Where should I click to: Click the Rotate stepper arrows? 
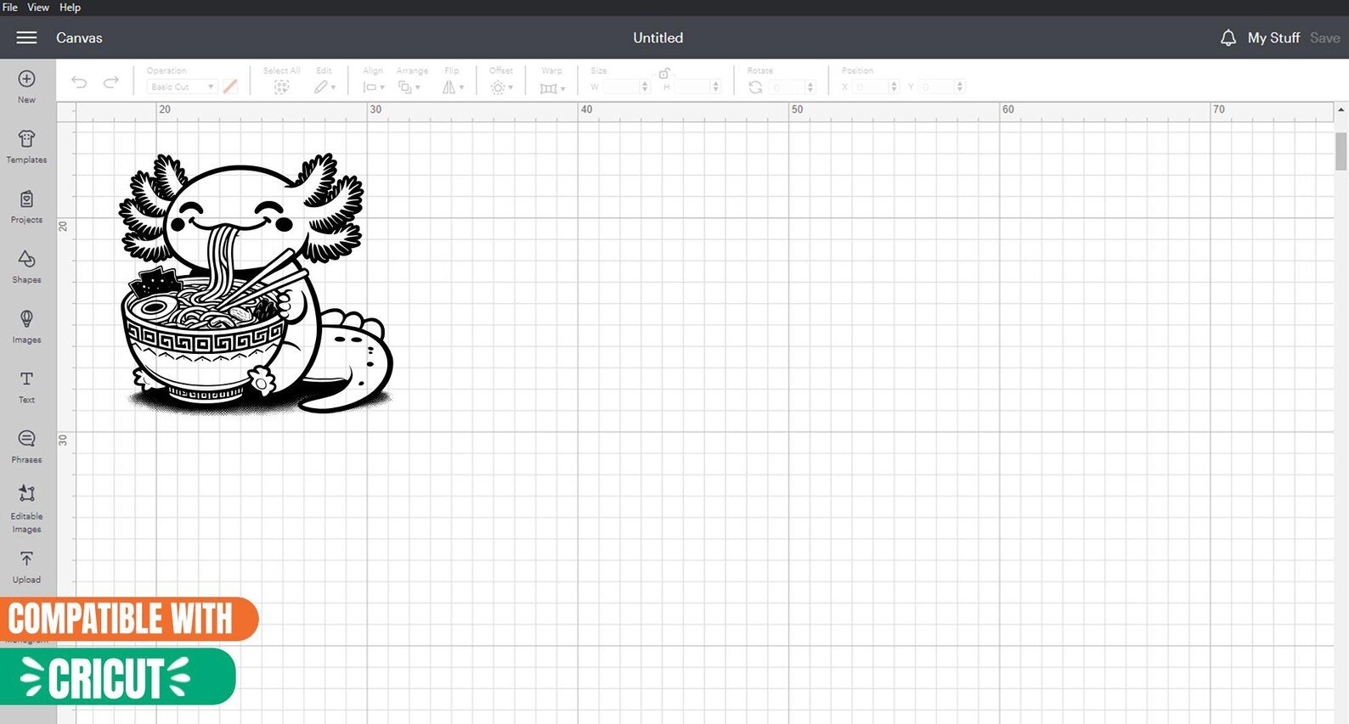[810, 87]
